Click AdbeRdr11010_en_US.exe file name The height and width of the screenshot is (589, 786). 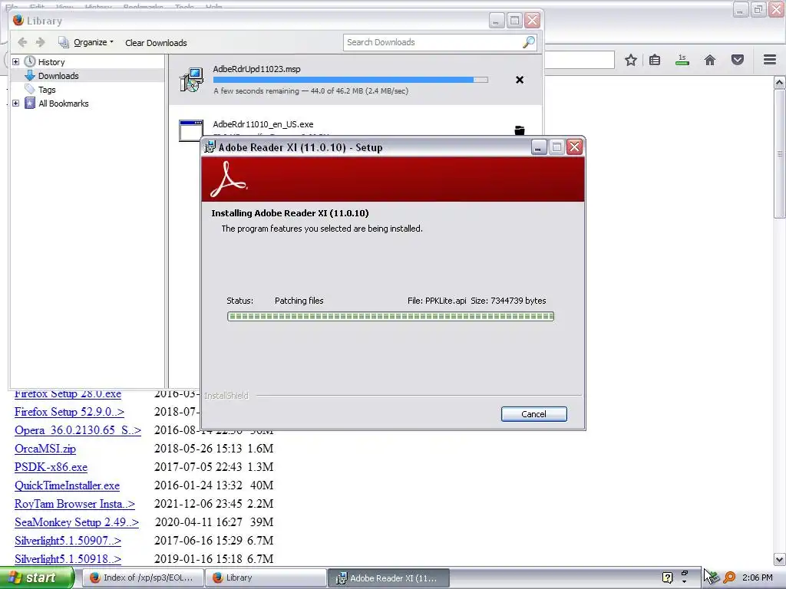coord(263,124)
